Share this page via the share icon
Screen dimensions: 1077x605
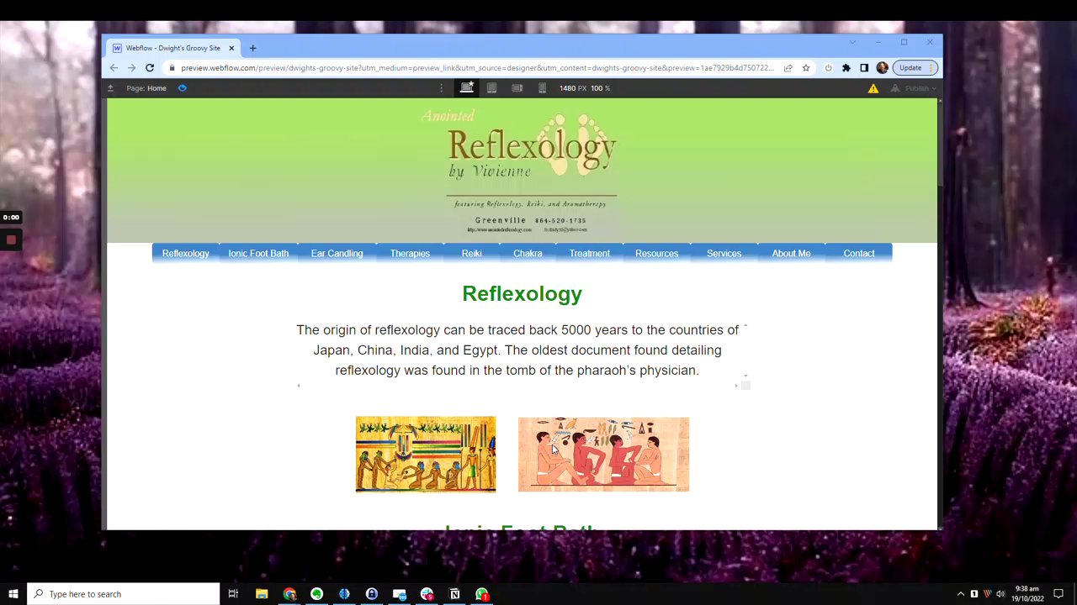pyautogui.click(x=788, y=68)
